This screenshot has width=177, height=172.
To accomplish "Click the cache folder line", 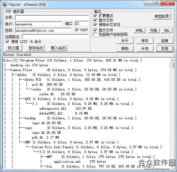I will 84,89.
